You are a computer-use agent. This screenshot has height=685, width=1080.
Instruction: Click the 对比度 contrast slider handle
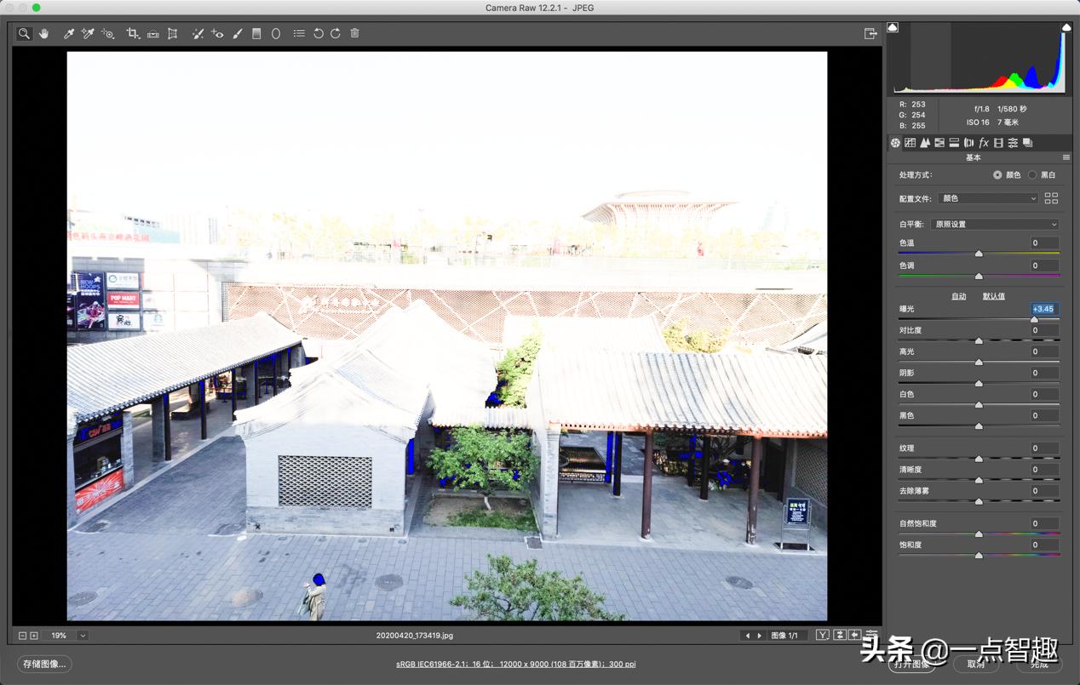(x=979, y=340)
